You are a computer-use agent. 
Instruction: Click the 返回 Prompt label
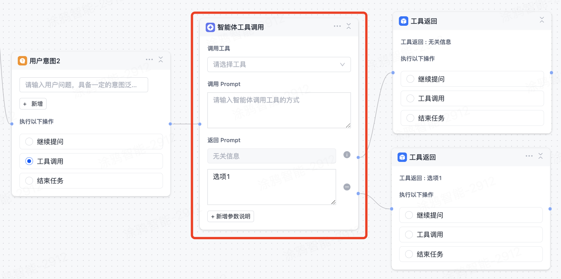tap(224, 140)
